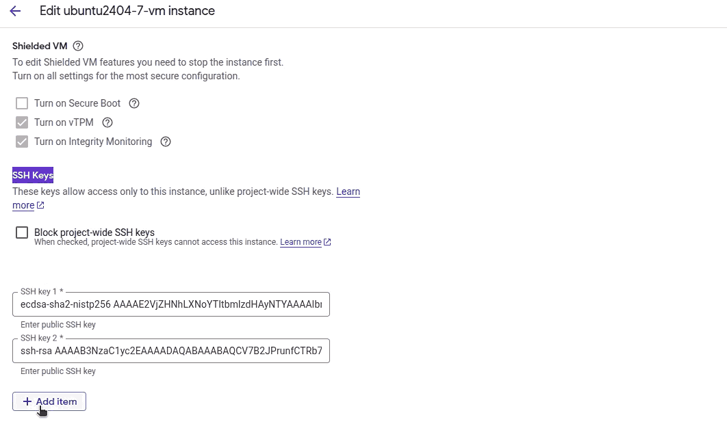Screen dimensions: 727x426
Task: Click help icon next to Secure Boot
Action: [134, 103]
